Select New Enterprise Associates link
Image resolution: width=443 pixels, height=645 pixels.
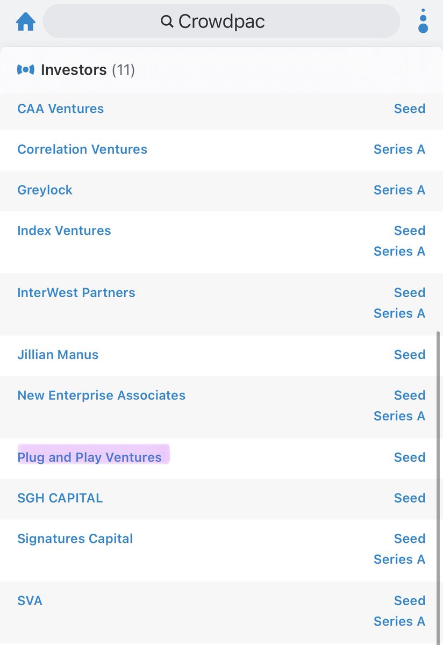(x=101, y=396)
